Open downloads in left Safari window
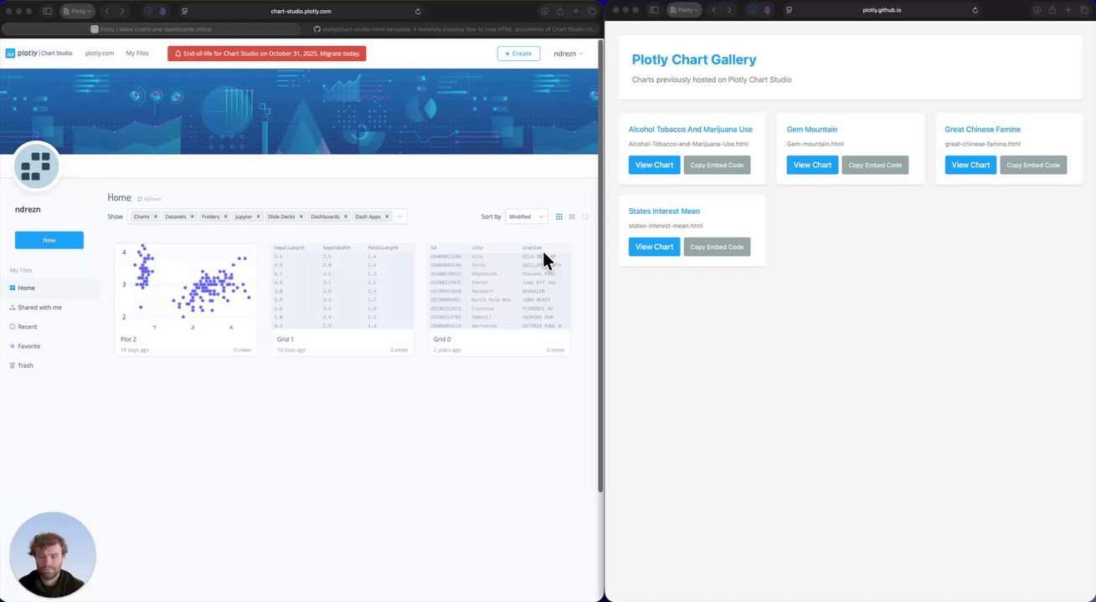 point(544,11)
